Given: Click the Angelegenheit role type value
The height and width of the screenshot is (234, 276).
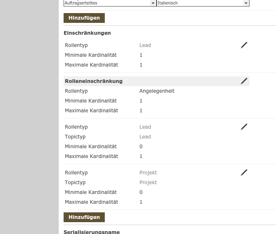Looking at the screenshot, I should [x=157, y=91].
